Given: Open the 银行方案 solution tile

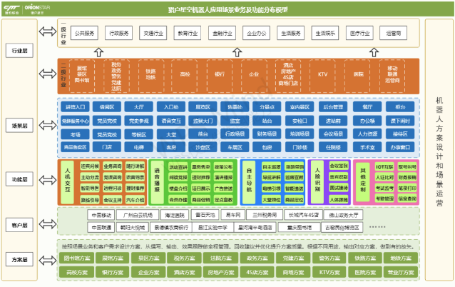Looking at the screenshot, I should 113,272.
